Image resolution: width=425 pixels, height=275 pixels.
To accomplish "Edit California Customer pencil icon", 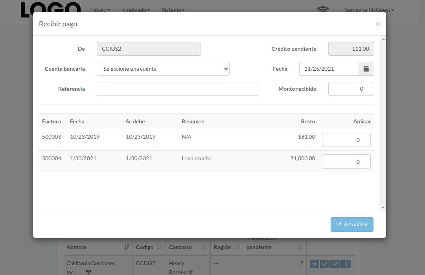I will (x=325, y=264).
